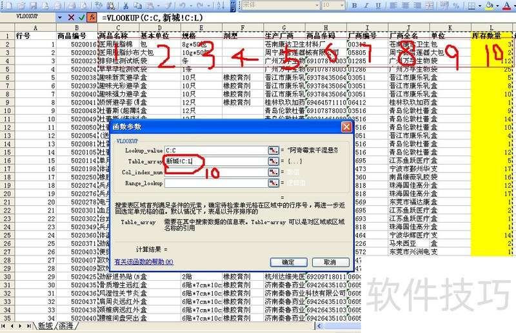Click into the Col_index_num input field

tap(216, 172)
